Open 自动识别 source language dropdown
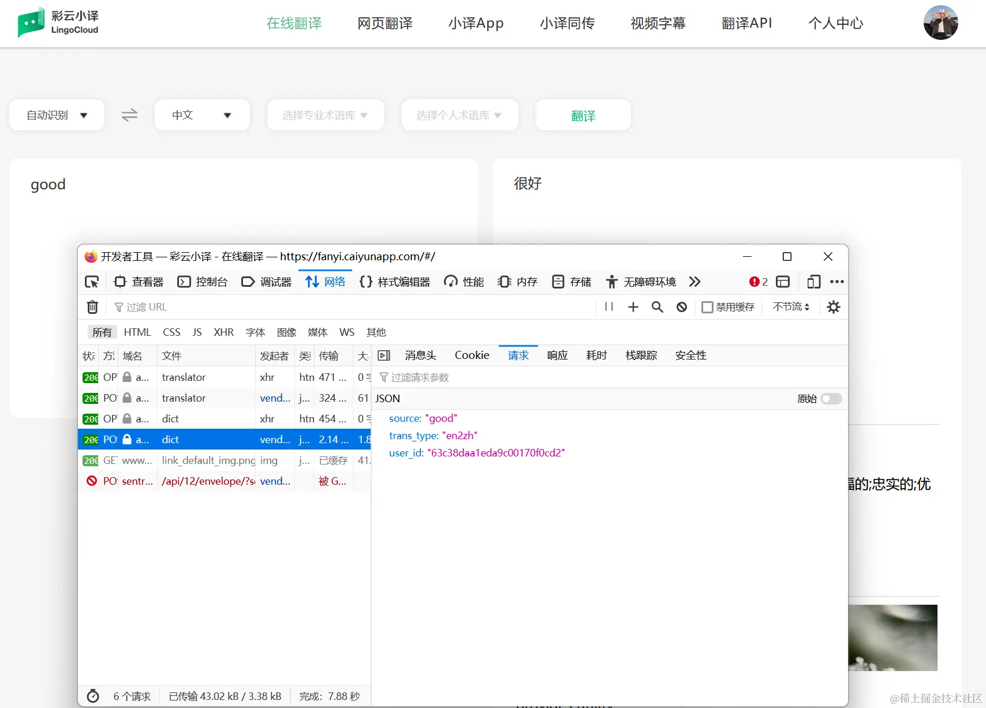 pos(57,115)
